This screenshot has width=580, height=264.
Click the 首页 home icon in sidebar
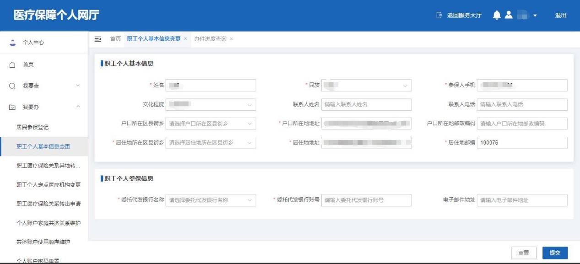[13, 65]
